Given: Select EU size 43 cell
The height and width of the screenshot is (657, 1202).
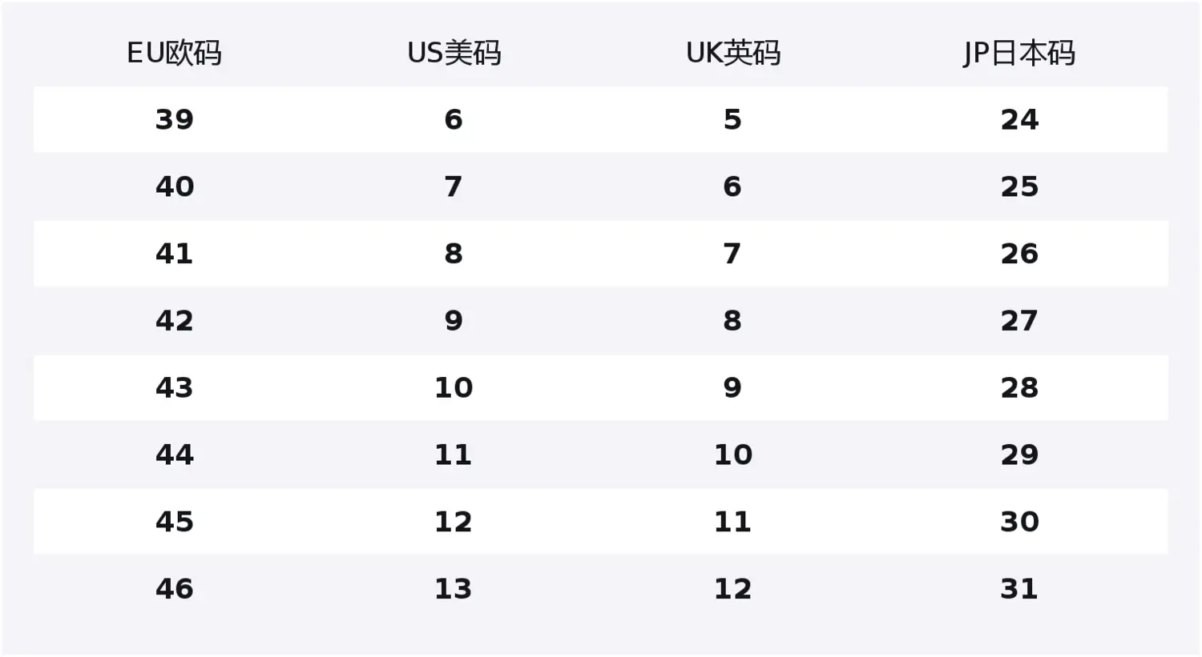Looking at the screenshot, I should (174, 388).
